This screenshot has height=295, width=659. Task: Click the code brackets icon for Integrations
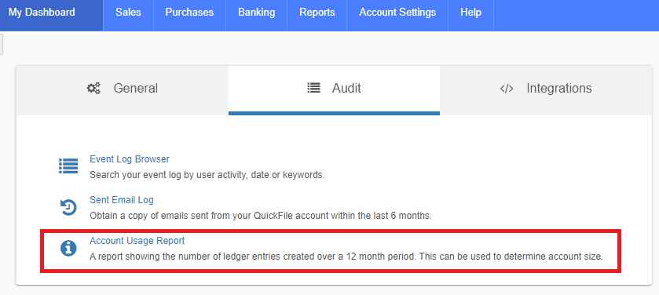coord(507,89)
